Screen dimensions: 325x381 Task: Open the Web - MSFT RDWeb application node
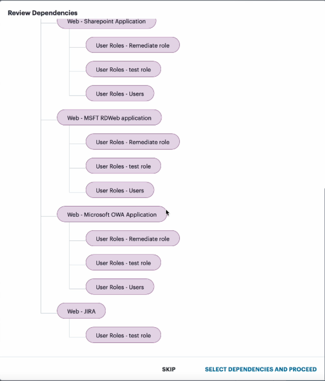109,118
